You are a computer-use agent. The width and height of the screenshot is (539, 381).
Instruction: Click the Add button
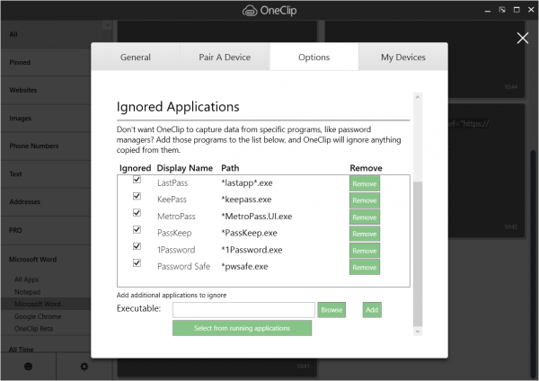372,310
